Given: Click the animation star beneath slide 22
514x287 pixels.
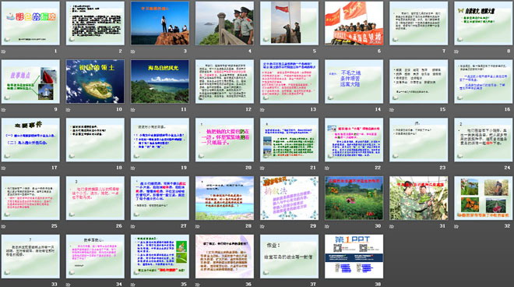Looking at the screenshot, I should pos(327,168).
